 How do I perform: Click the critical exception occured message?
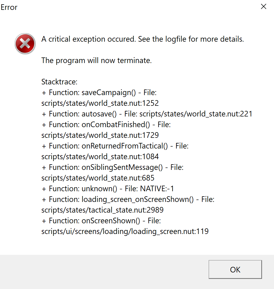[143, 39]
